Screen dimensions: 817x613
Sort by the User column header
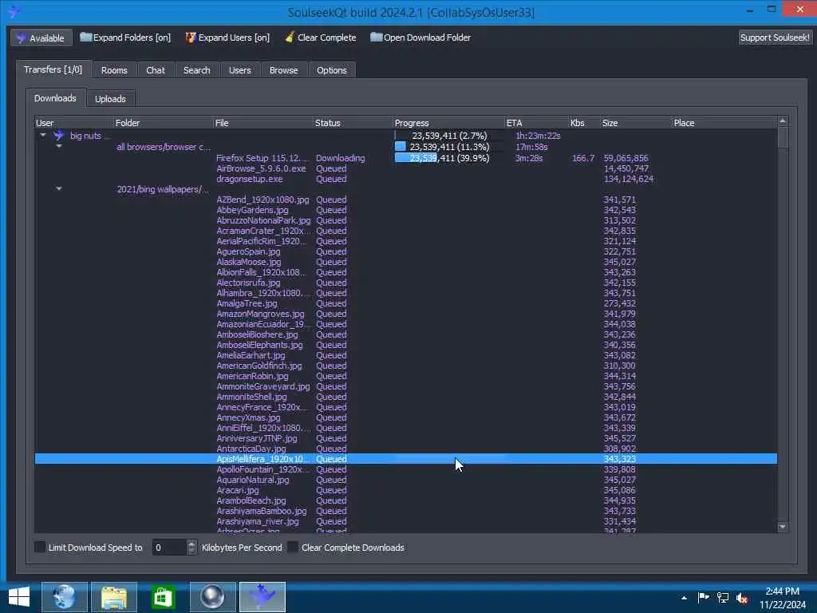[x=73, y=123]
